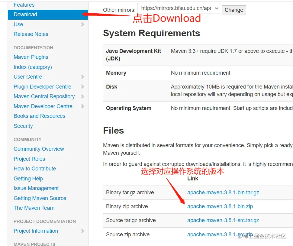Click the Memory row label

point(116,73)
